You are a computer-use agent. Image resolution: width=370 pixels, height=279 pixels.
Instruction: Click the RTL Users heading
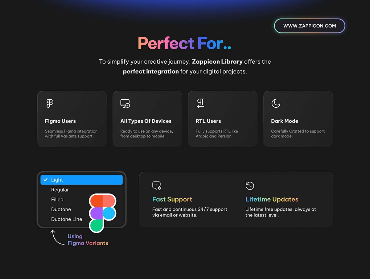pos(208,121)
